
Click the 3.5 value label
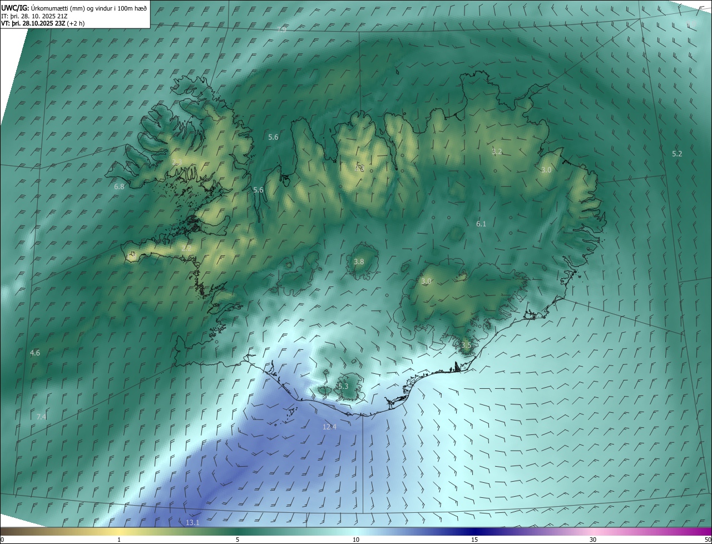(x=466, y=345)
